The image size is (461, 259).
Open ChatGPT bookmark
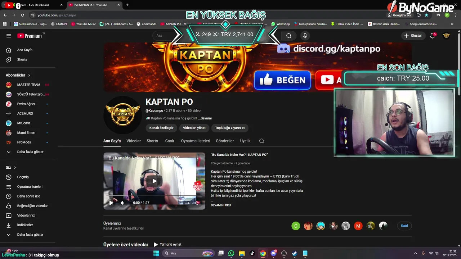(59, 24)
